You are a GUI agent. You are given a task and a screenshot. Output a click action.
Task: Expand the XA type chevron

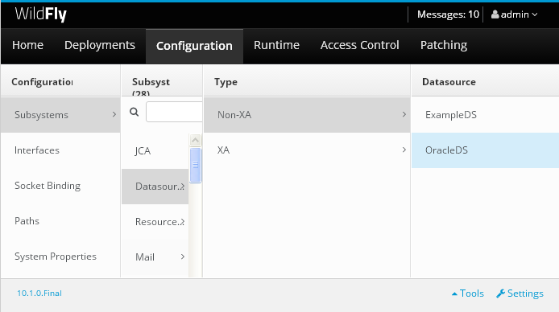coord(404,150)
